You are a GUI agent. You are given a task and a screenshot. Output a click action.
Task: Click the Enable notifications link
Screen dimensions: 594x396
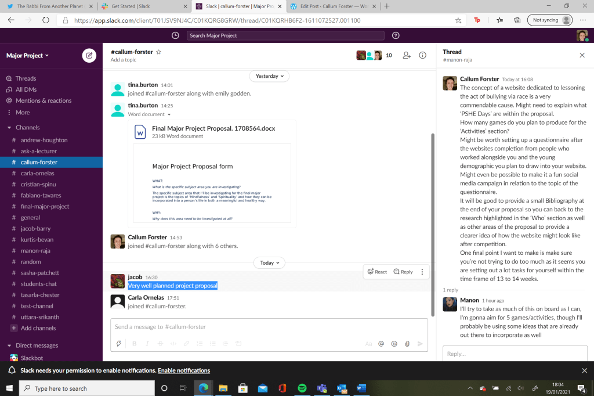184,370
